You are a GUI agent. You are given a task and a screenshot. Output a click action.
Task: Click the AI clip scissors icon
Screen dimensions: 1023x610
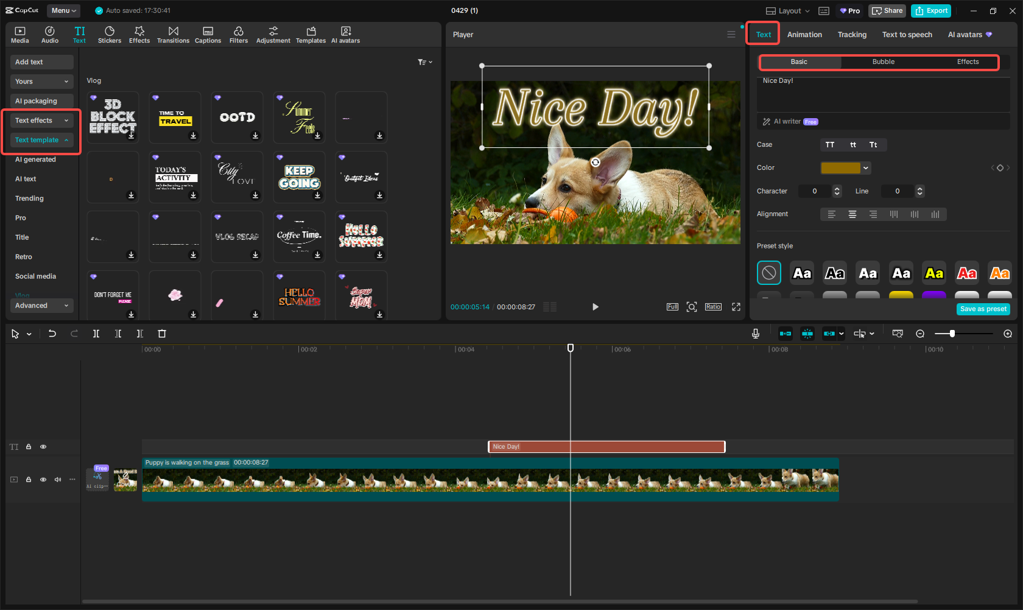[97, 479]
